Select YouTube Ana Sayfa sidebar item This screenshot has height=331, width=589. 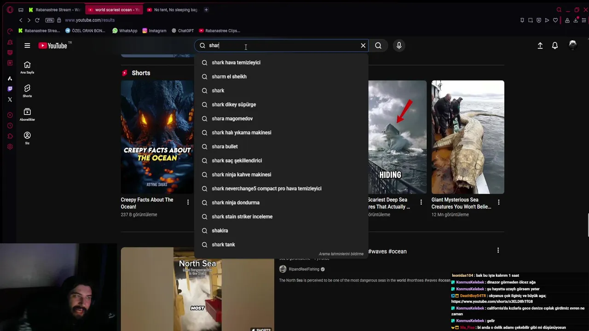pyautogui.click(x=27, y=68)
